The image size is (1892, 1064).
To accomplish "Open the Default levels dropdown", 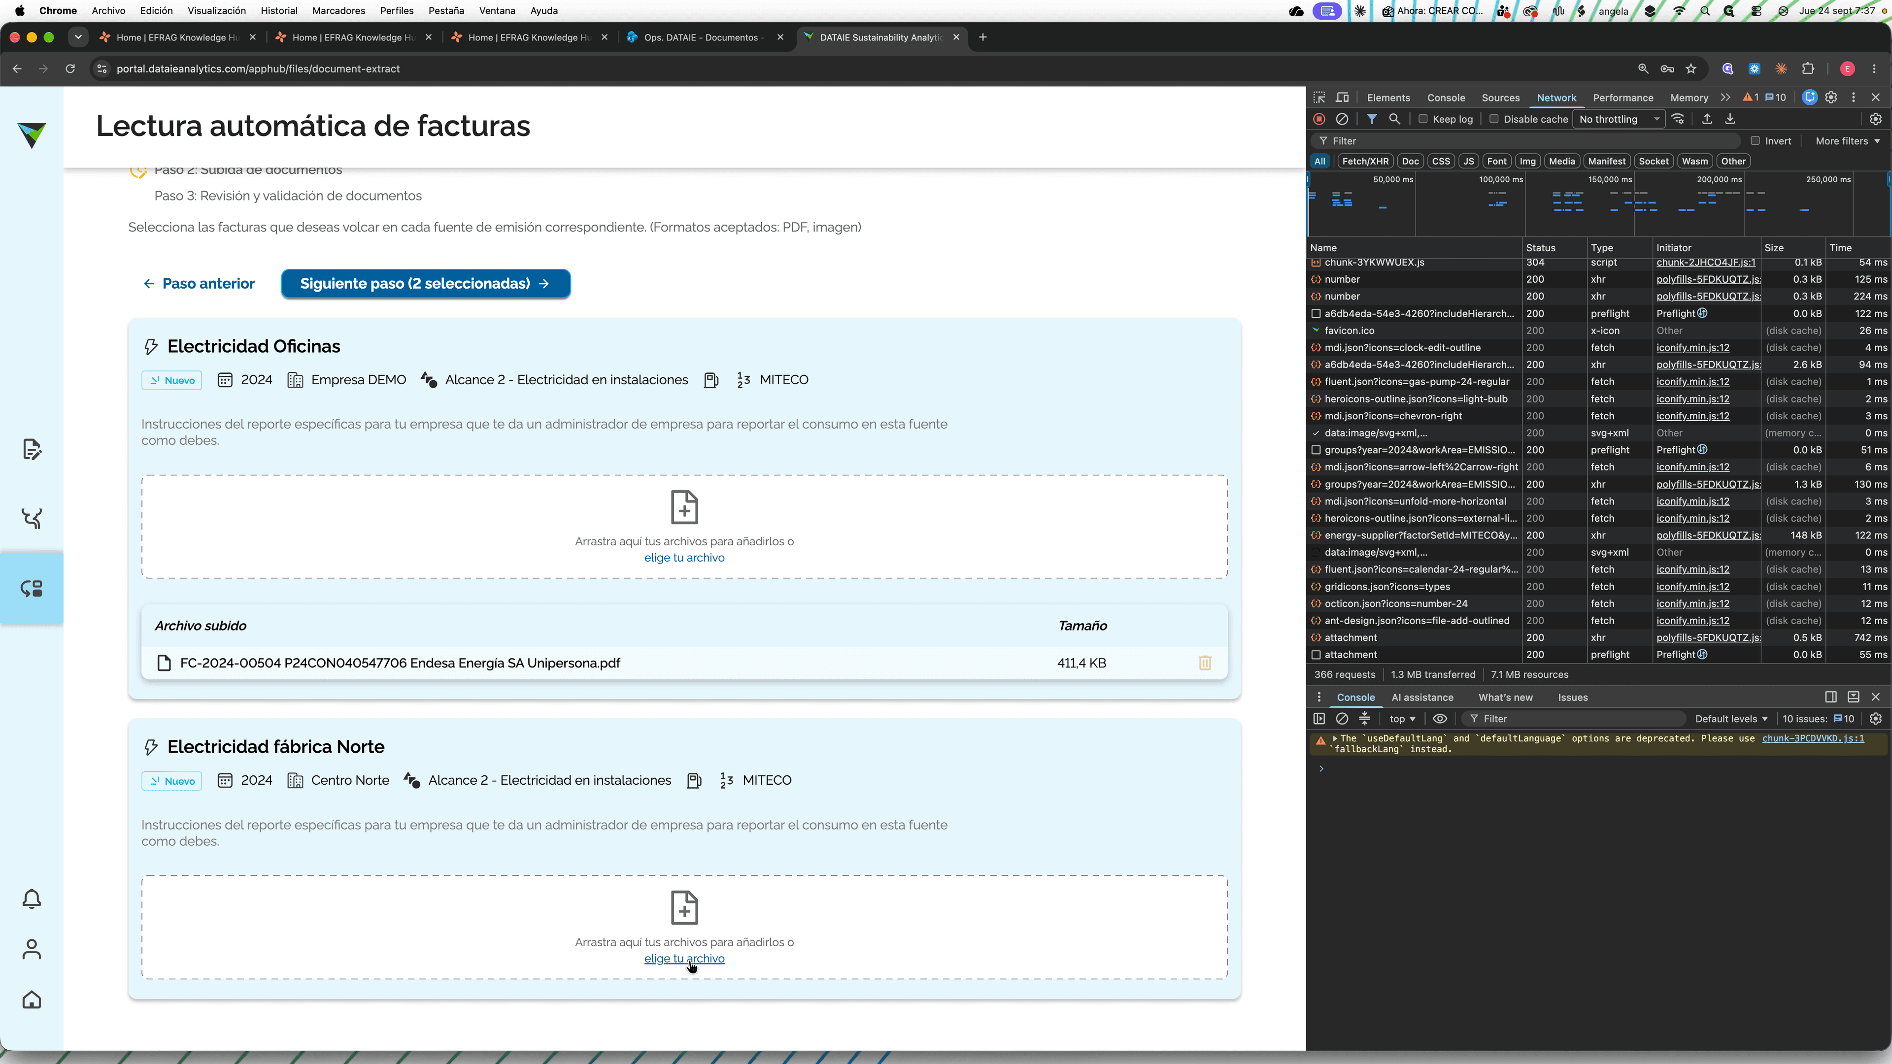I will tap(1731, 719).
